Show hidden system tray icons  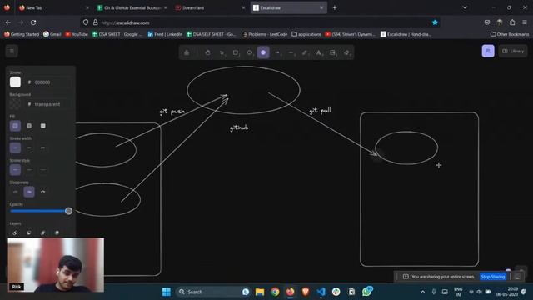[x=422, y=292]
